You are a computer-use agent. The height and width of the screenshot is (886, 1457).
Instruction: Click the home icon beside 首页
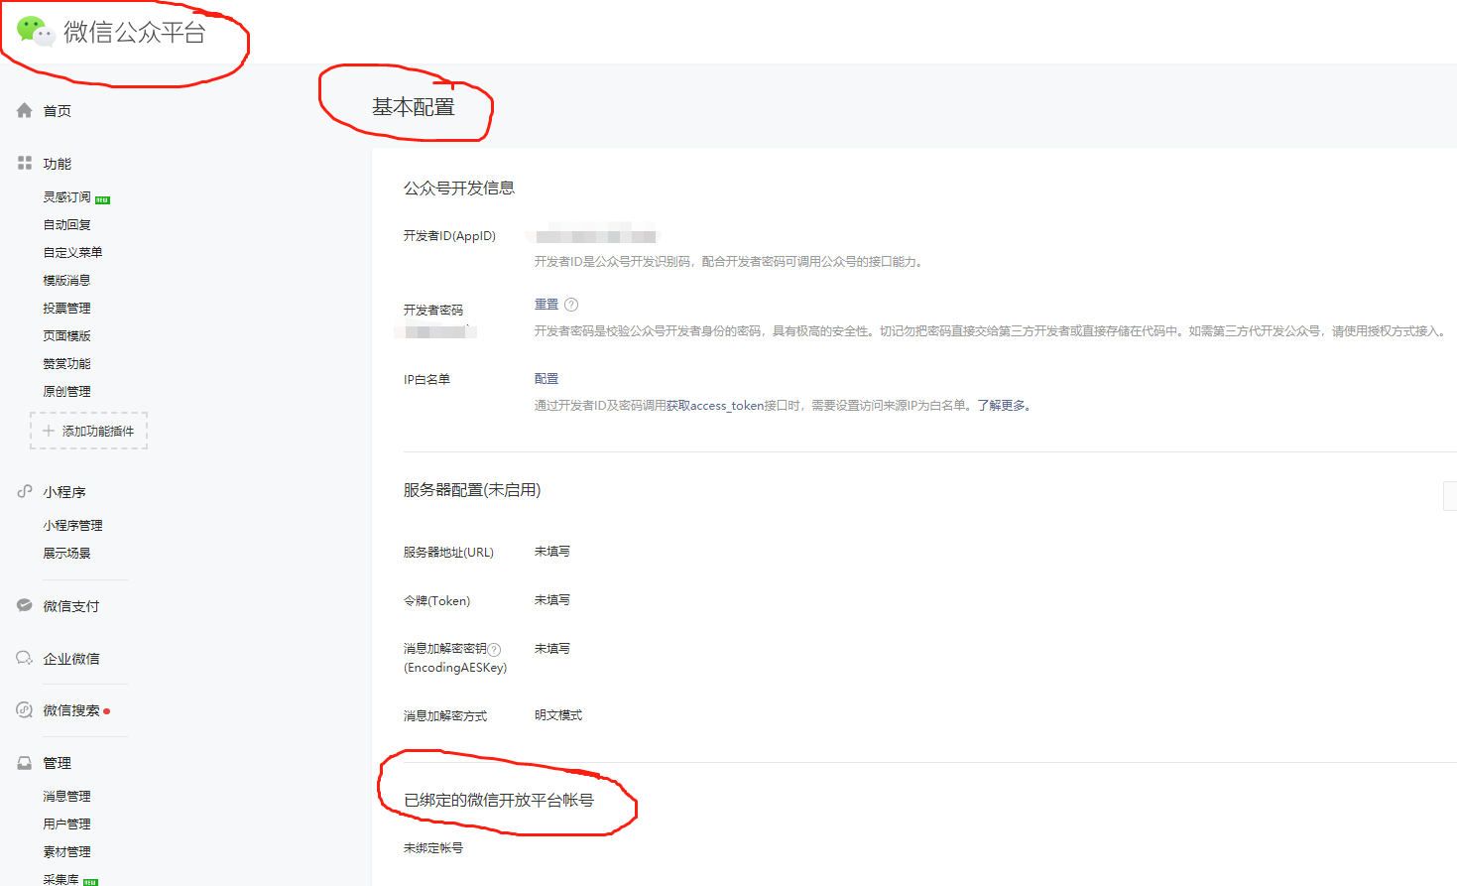tap(25, 110)
